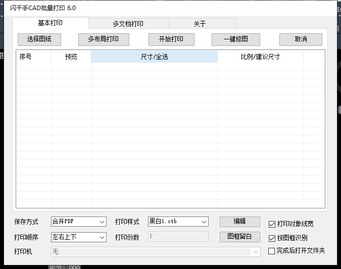Expand the 打印顺序 dropdown showing 左右上下
341x269 pixels.
tap(78, 237)
